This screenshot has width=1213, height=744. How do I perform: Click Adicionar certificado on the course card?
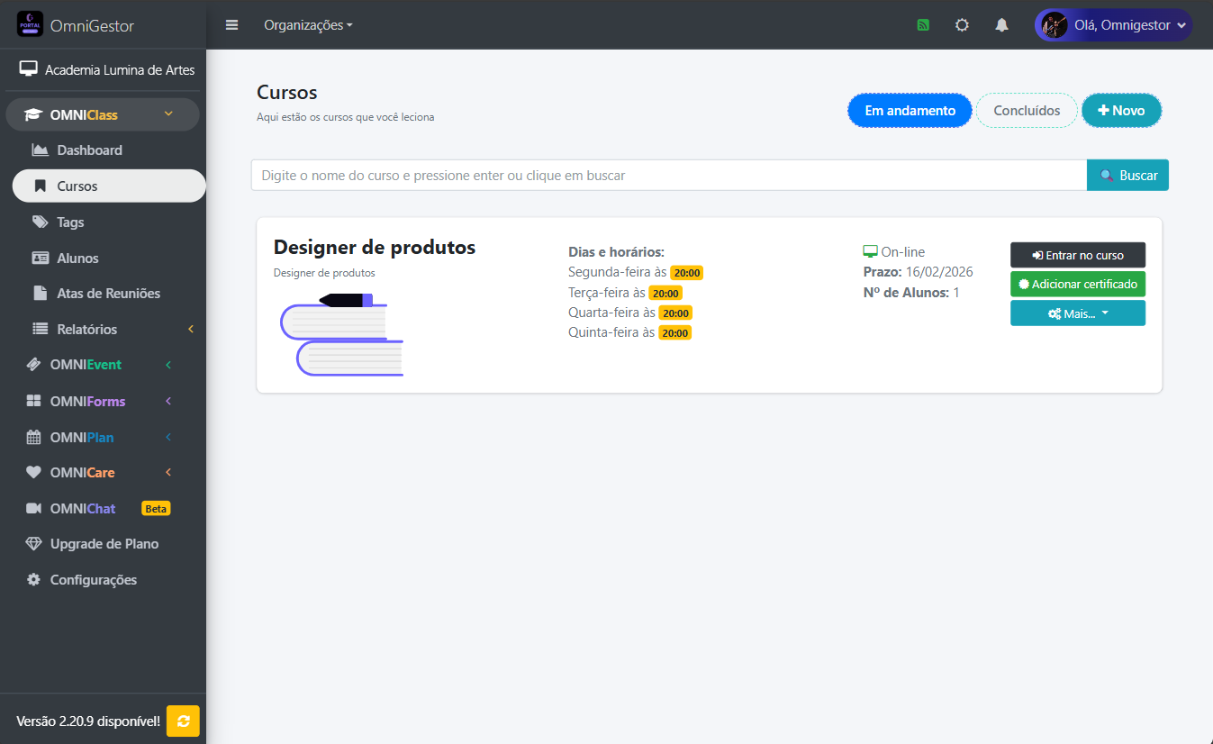pos(1077,284)
